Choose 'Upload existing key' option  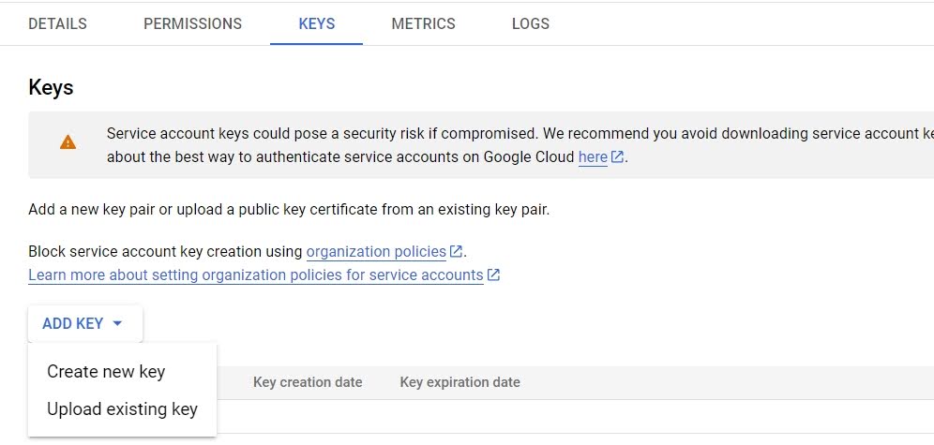coord(122,409)
